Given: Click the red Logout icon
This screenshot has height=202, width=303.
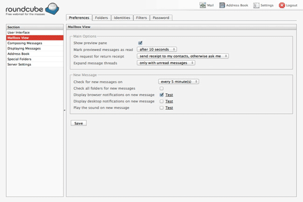Looking at the screenshot, I should [x=282, y=6].
